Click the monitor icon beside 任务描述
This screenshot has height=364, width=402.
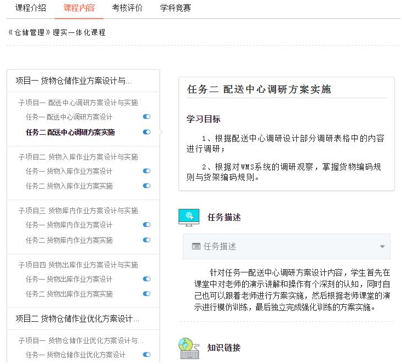click(x=189, y=217)
